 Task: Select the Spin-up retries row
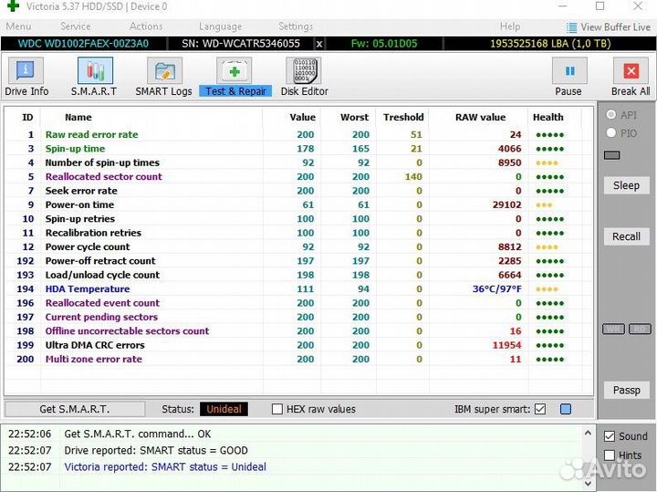coord(299,219)
